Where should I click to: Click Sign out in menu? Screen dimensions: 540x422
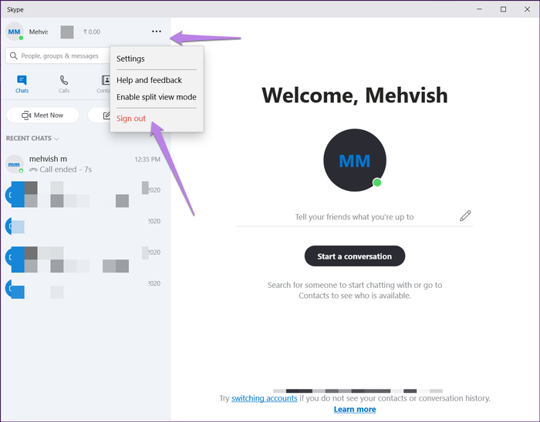(131, 119)
